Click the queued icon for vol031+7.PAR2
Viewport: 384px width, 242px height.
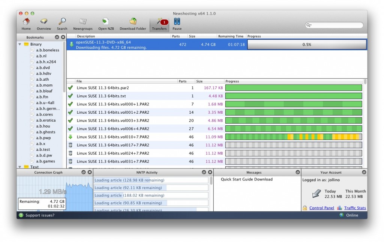(x=70, y=161)
